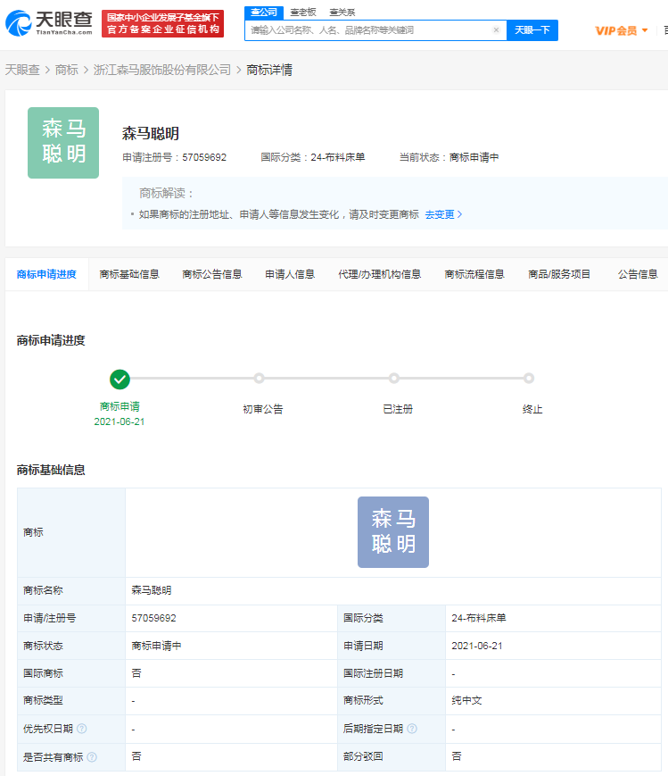Screen dimensions: 668x776
Task: Open the 商标基础信息 tab
Action: (x=129, y=274)
